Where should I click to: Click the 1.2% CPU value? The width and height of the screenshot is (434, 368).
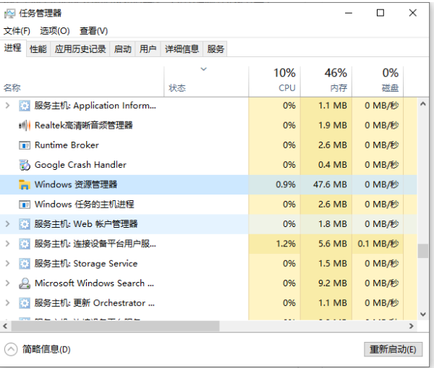[x=286, y=244]
